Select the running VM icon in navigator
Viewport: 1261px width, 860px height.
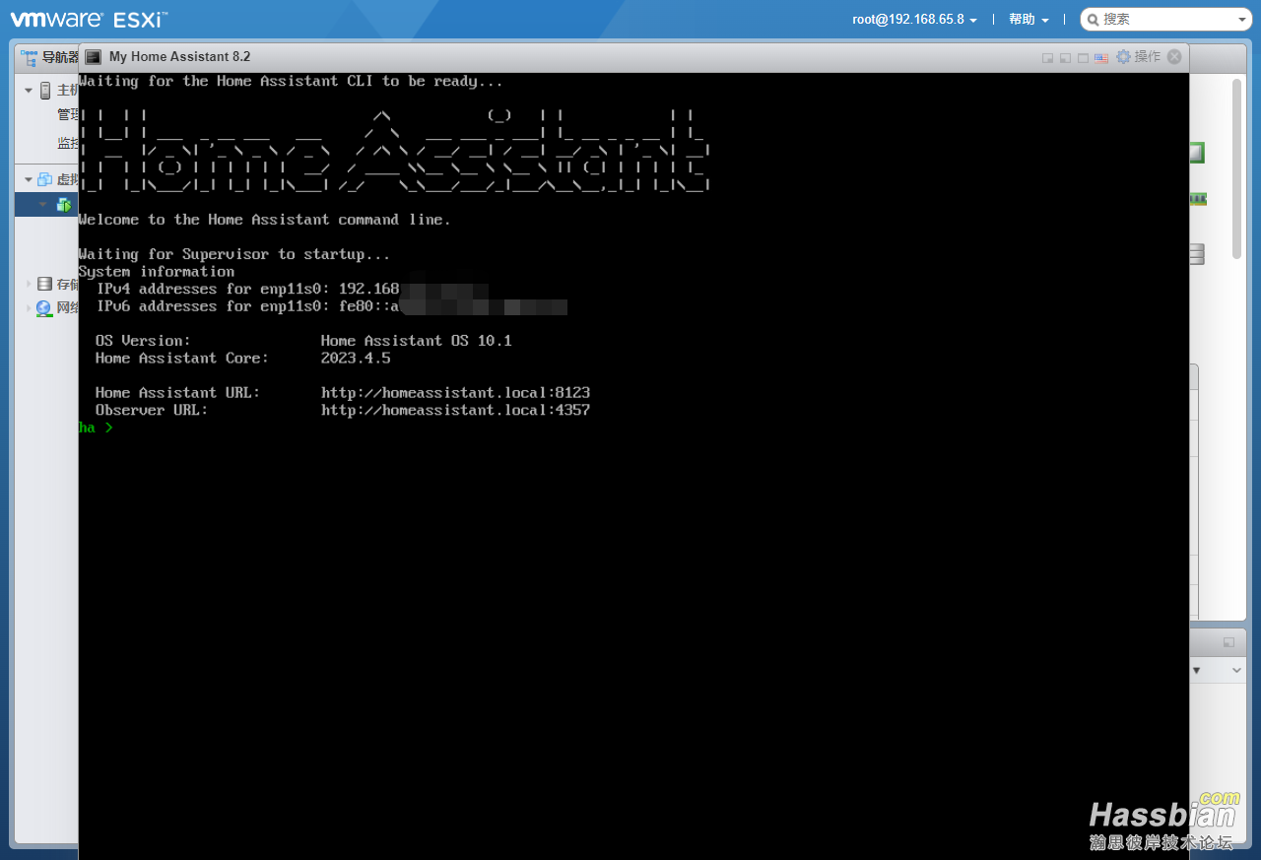pos(64,205)
